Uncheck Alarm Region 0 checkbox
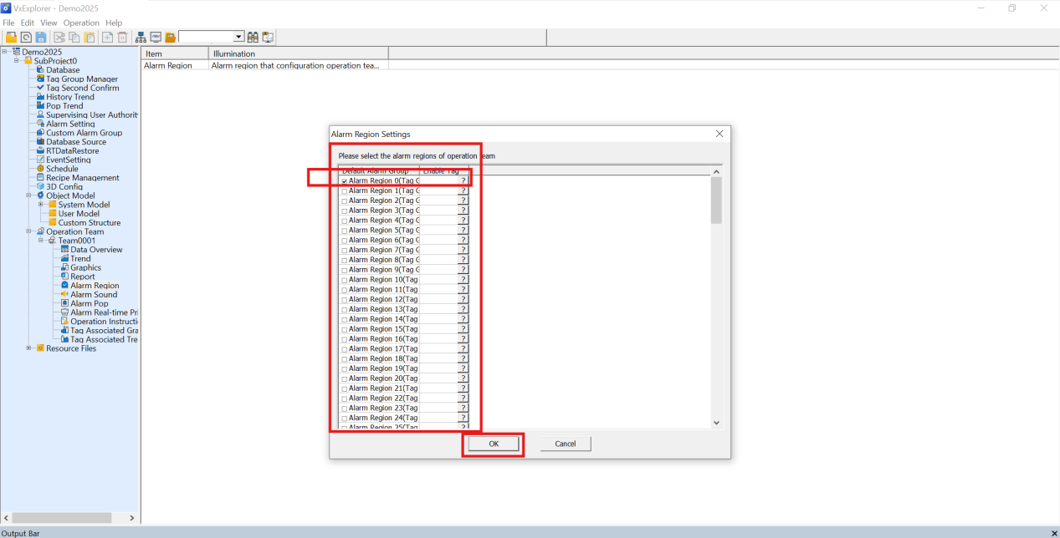 tap(345, 181)
